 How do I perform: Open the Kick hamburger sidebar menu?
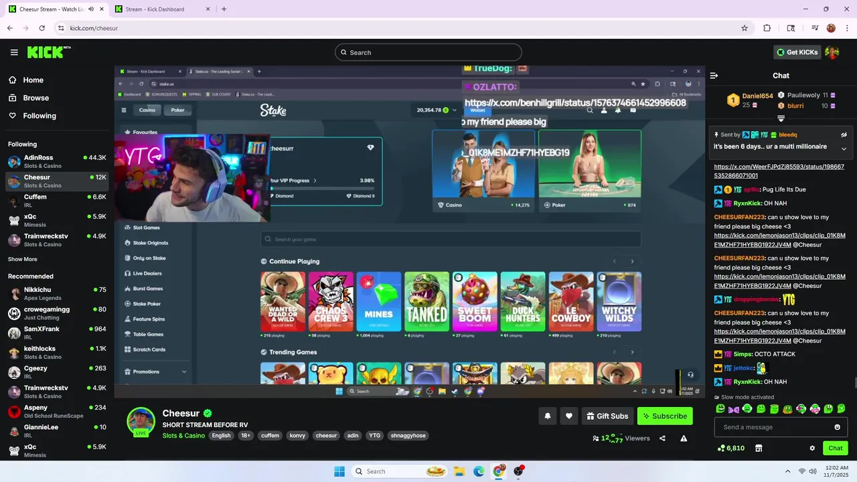(14, 52)
